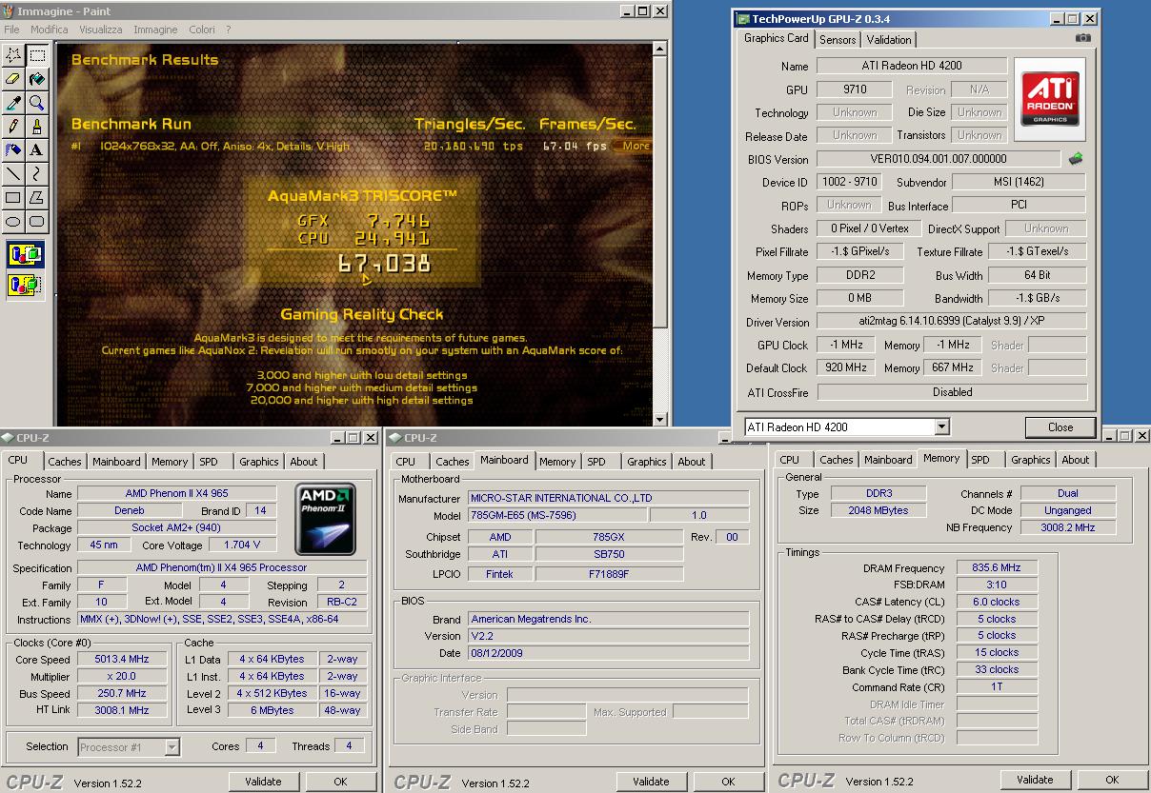Activate the Airbrush spray tool
Viewport: 1151px width, 793px height.
coord(13,150)
